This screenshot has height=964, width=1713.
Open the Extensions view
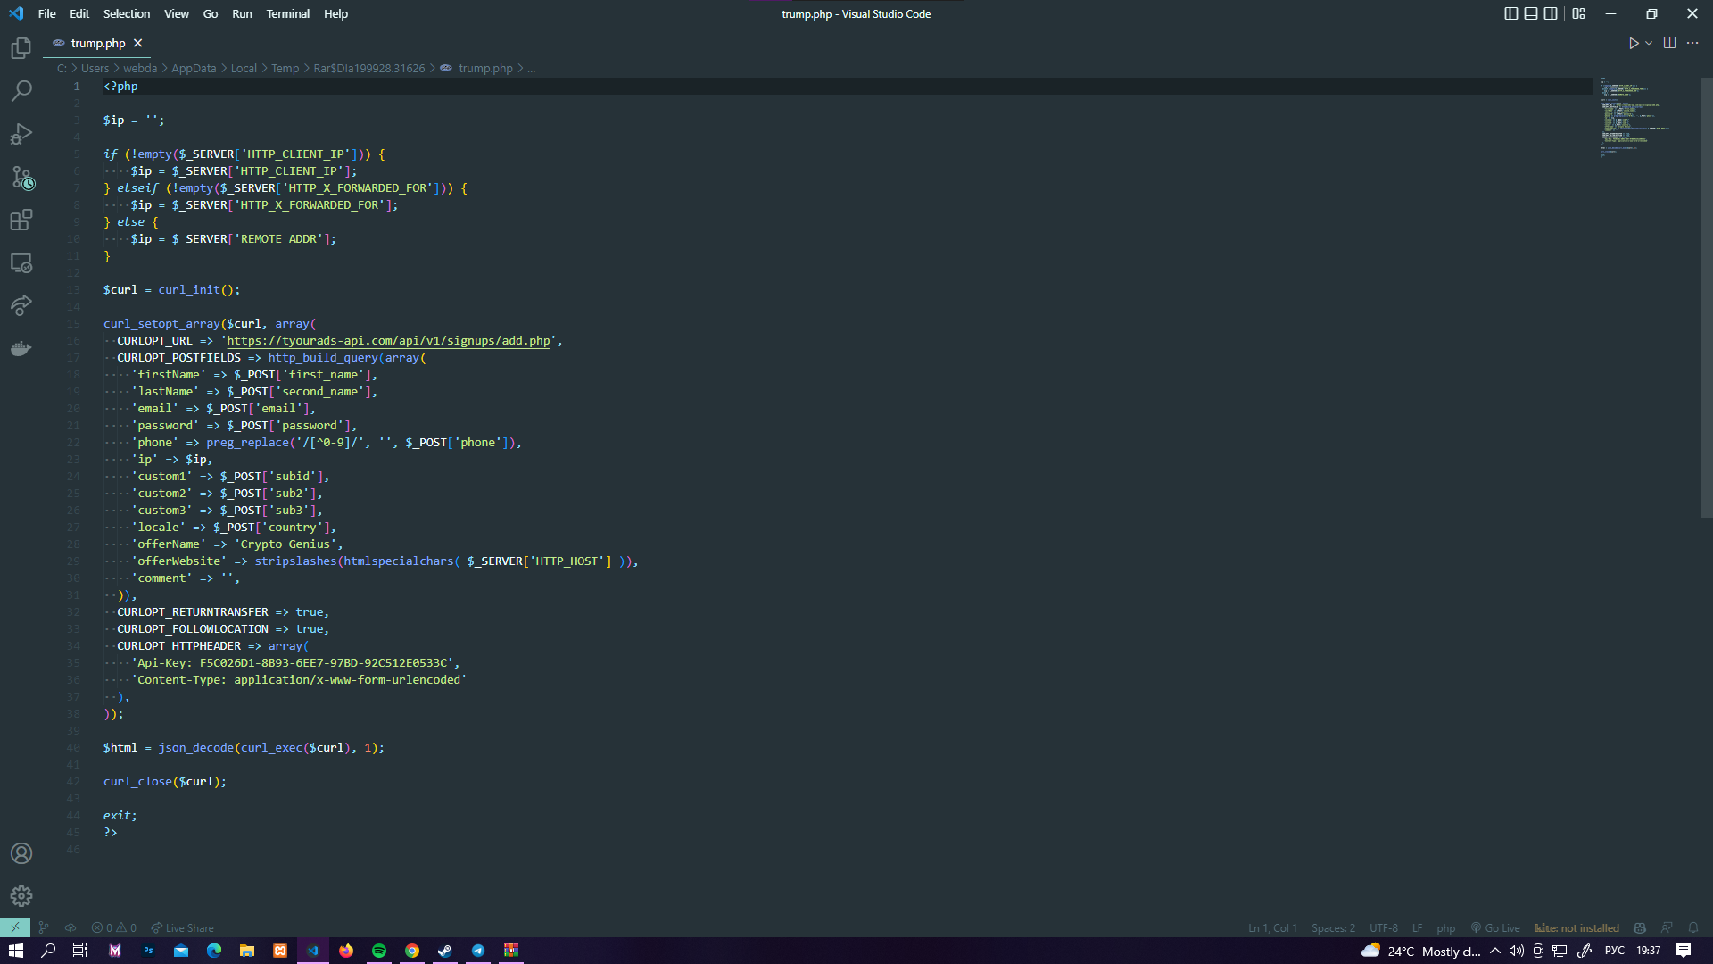coord(21,220)
